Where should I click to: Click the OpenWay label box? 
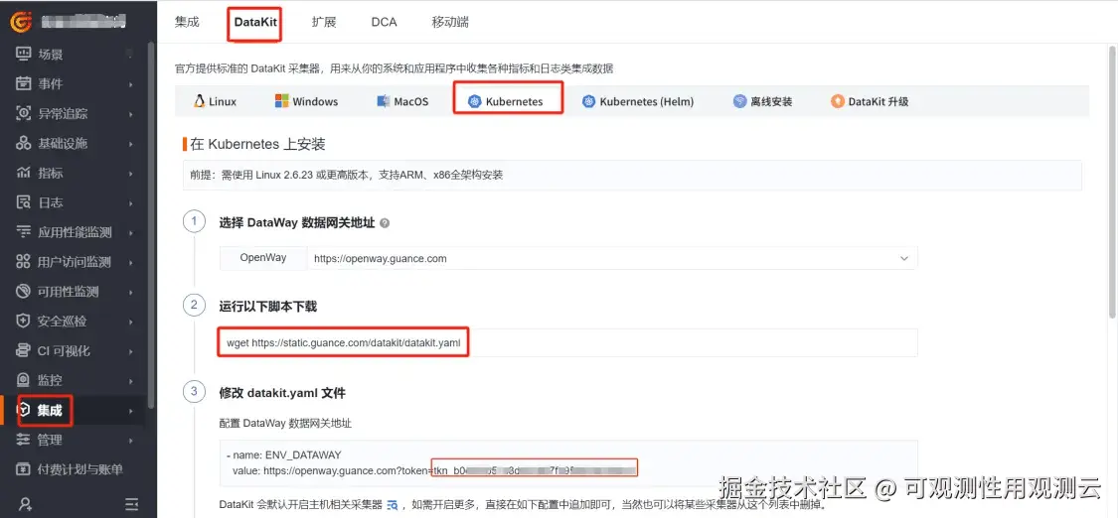pos(263,258)
